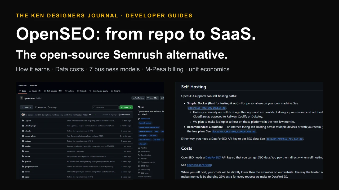Open the Actions tab

point(70,91)
